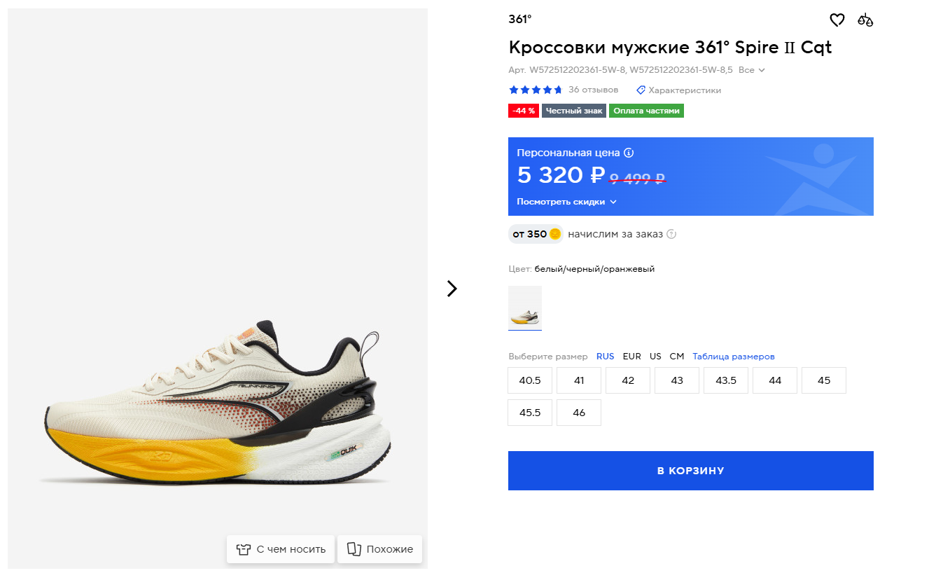Click the star rating icons

[x=535, y=90]
